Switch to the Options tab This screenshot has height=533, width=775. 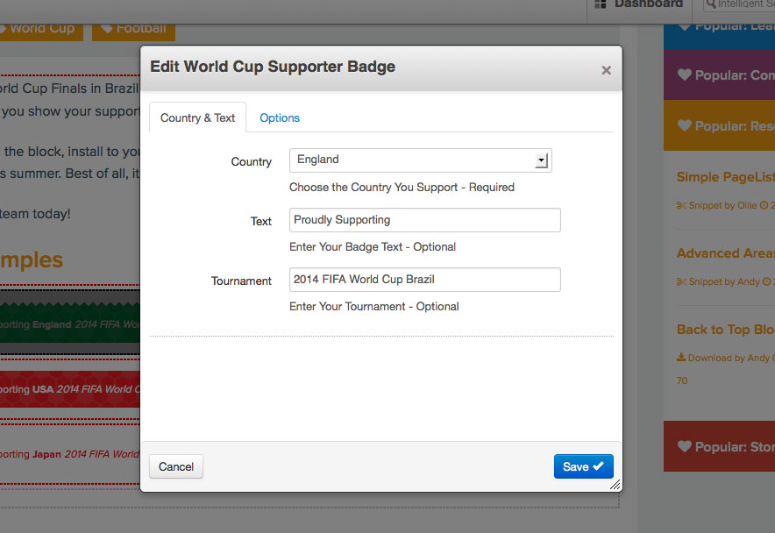tap(280, 117)
